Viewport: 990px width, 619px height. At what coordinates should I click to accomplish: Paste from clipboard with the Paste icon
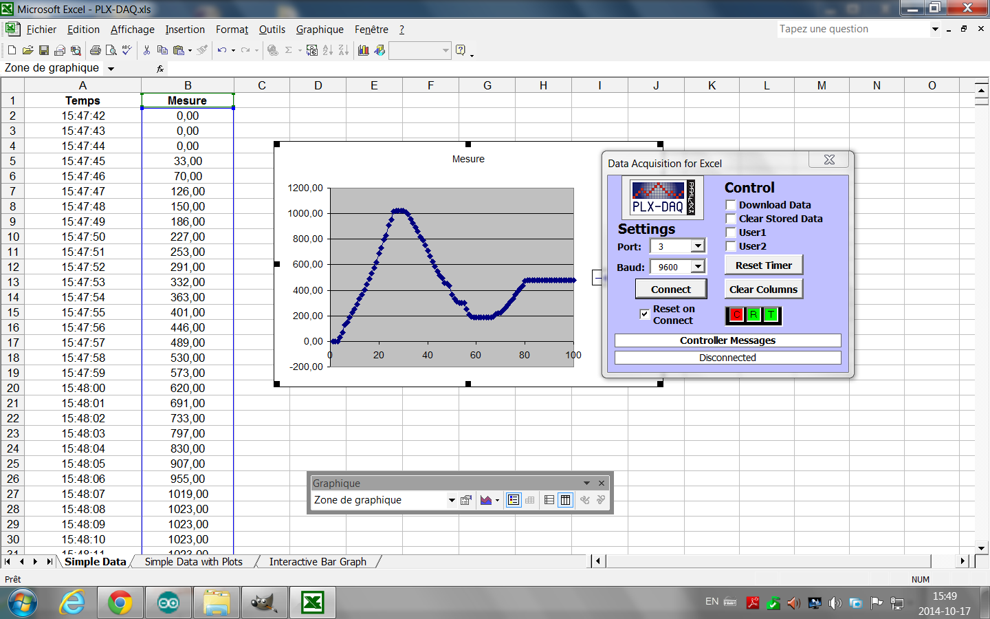[x=179, y=50]
